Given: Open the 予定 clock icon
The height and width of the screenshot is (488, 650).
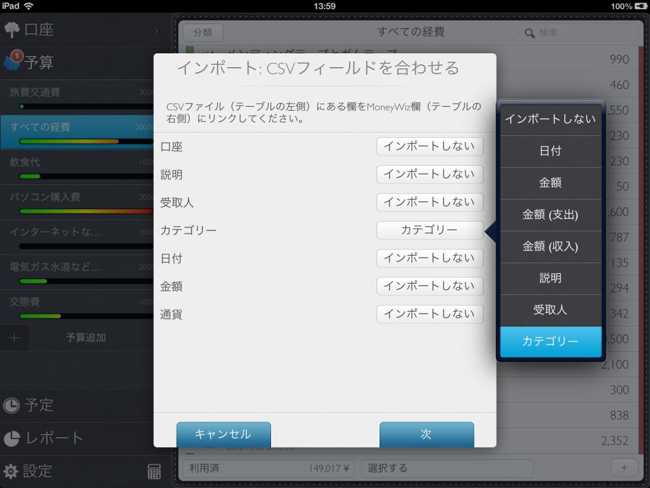Looking at the screenshot, I should pyautogui.click(x=11, y=405).
